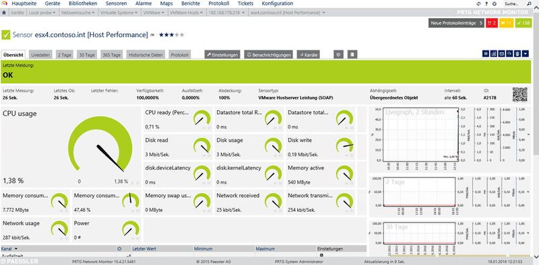Open the Geräte menu
539x265 pixels.
pos(53,4)
